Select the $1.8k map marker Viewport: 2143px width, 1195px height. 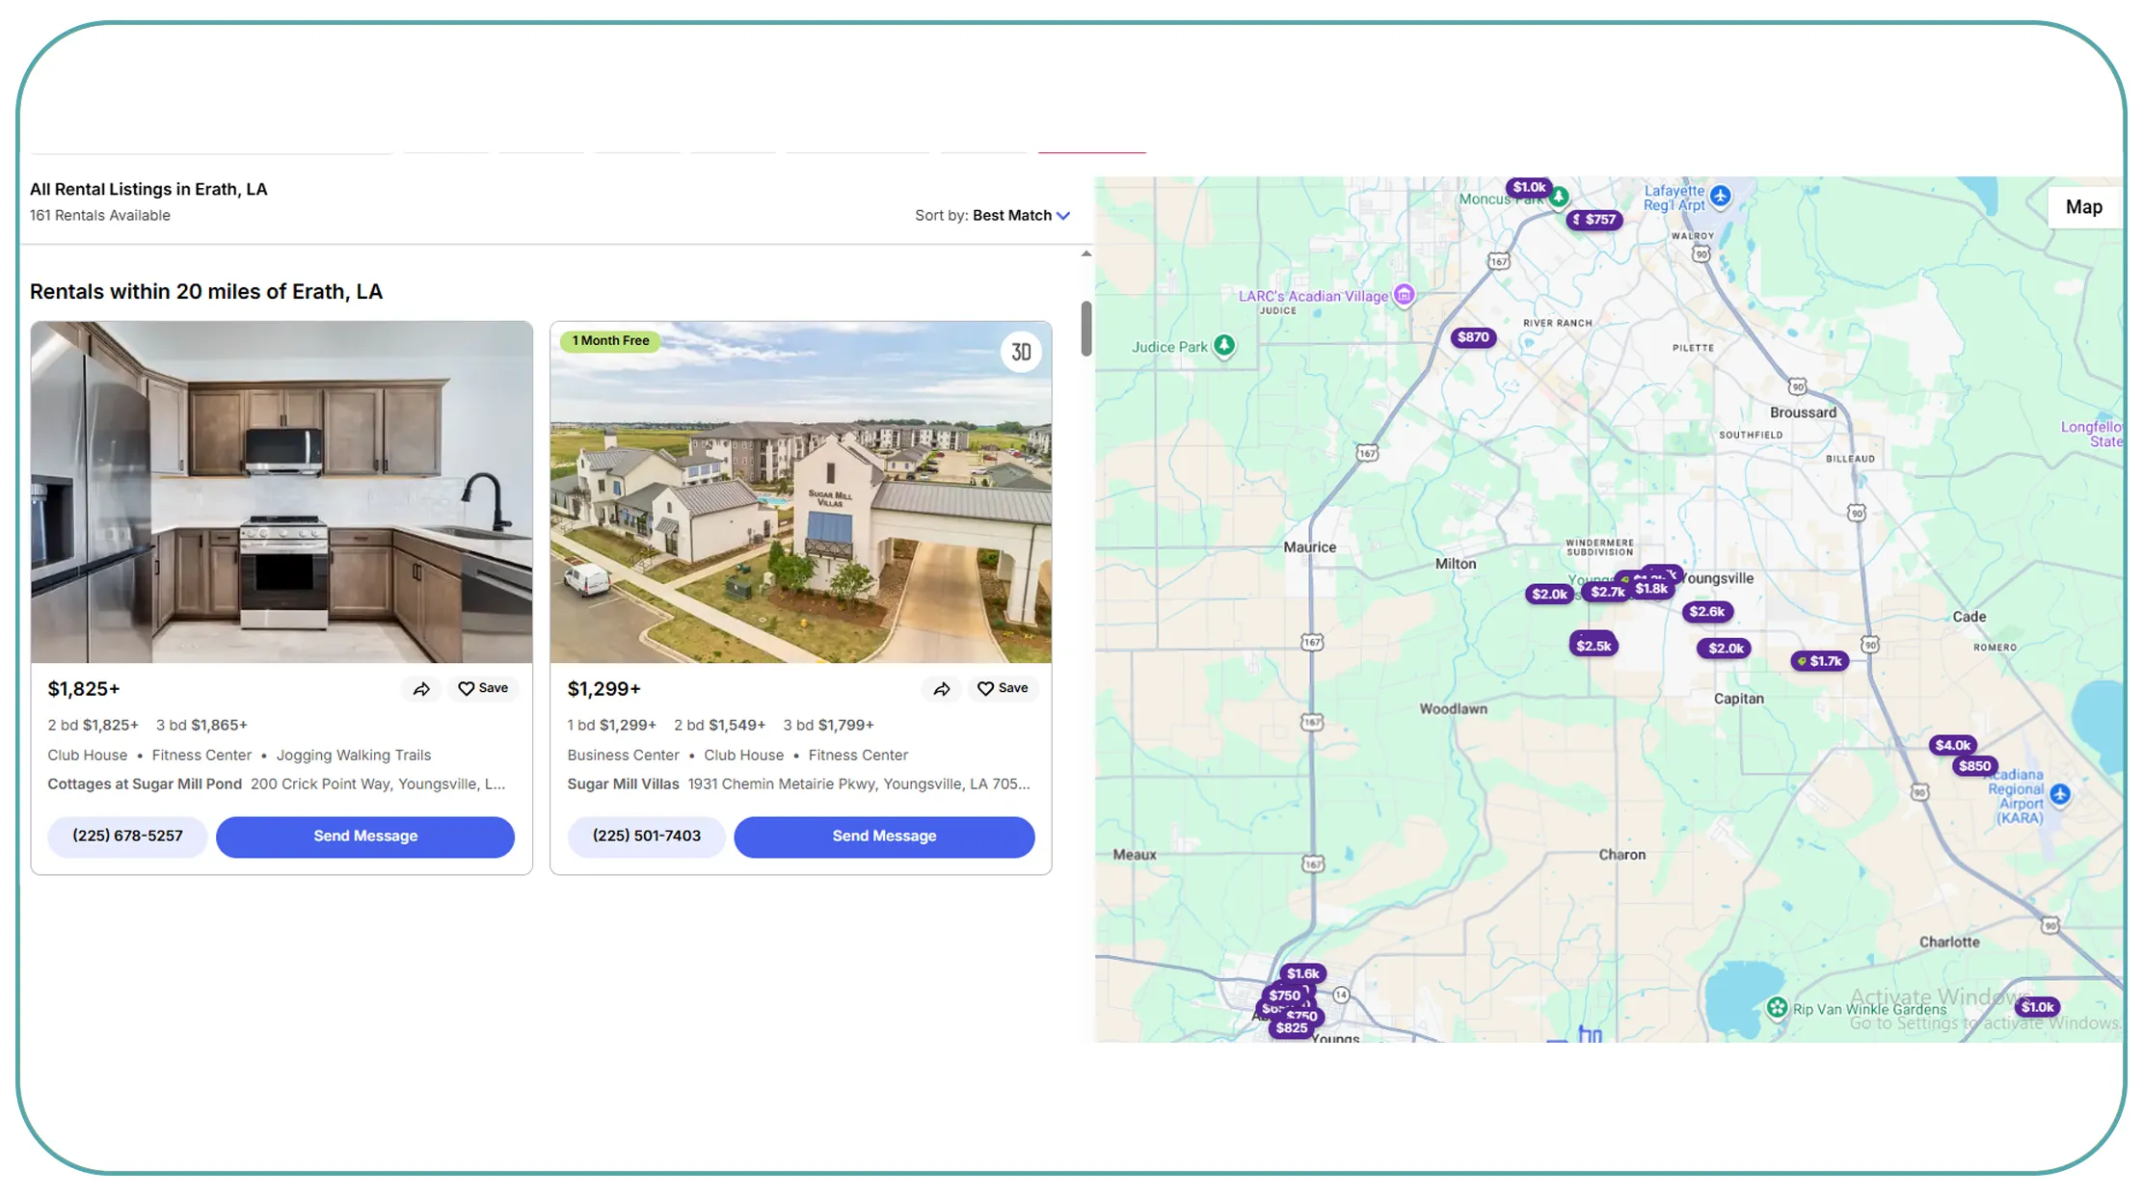pyautogui.click(x=1651, y=589)
